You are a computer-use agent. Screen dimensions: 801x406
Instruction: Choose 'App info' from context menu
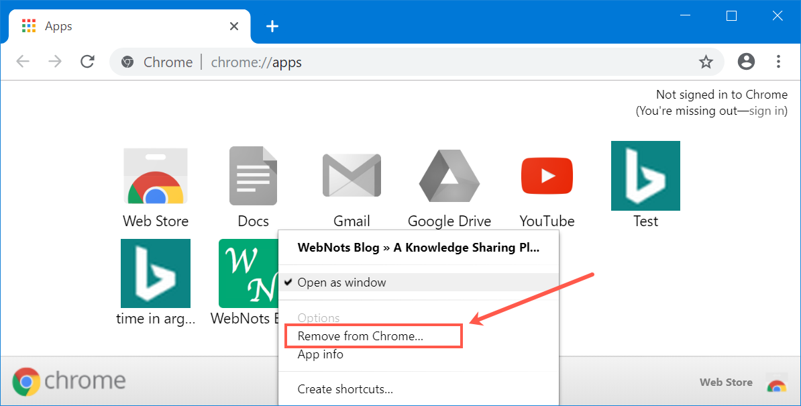click(321, 354)
